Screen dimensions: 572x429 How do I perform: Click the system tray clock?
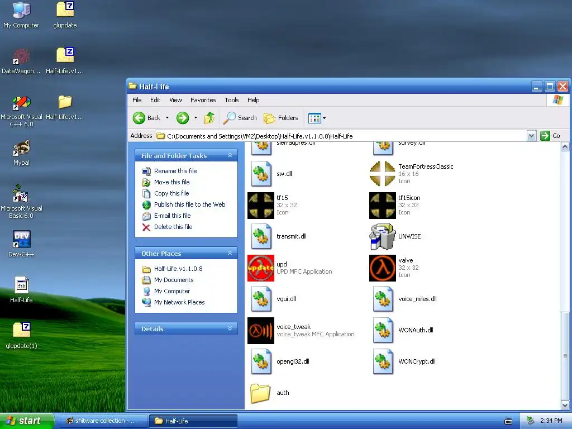click(x=551, y=421)
